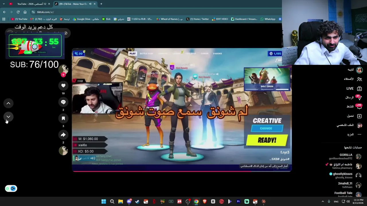Open Activity (النشاط) notifications in the sidebar
Screen dimensions: 367x206
[x=354, y=106]
